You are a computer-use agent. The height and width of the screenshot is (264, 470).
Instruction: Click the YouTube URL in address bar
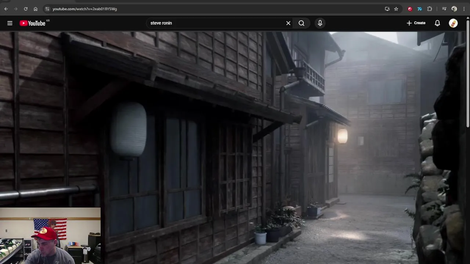pyautogui.click(x=84, y=9)
